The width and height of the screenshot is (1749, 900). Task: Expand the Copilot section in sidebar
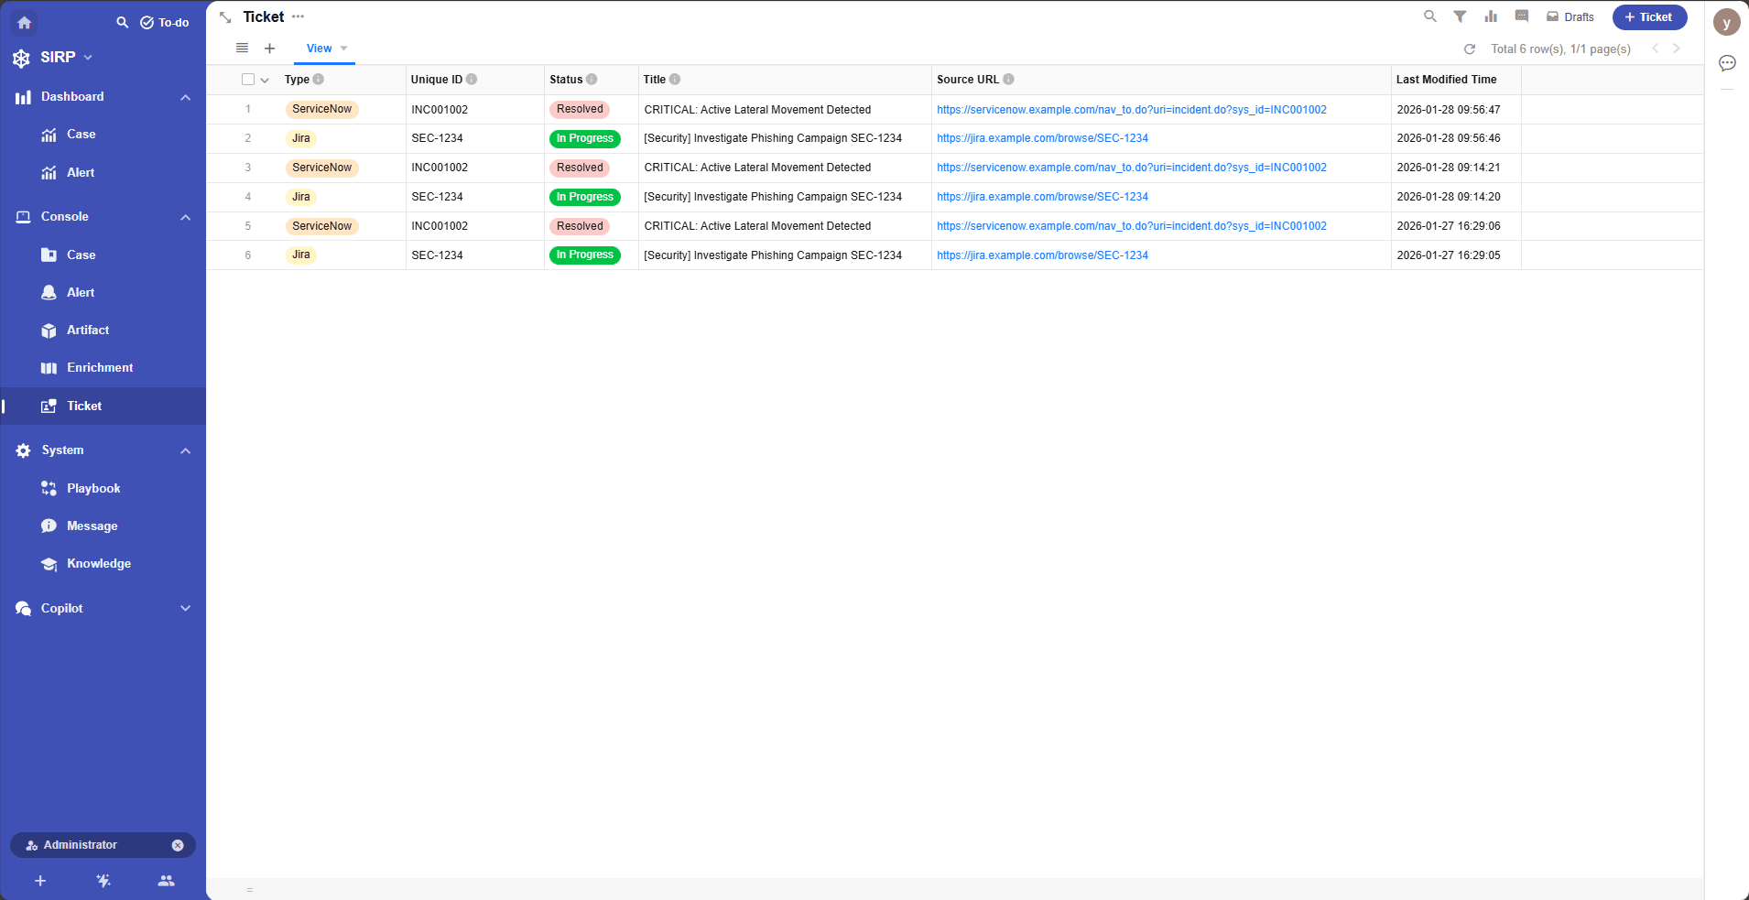tap(185, 609)
